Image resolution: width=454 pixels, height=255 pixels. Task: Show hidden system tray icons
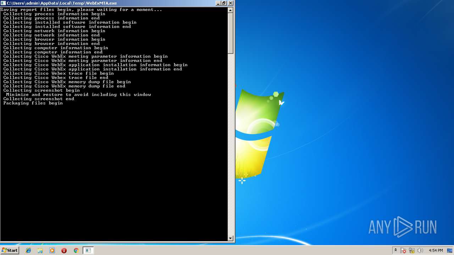tap(395, 250)
